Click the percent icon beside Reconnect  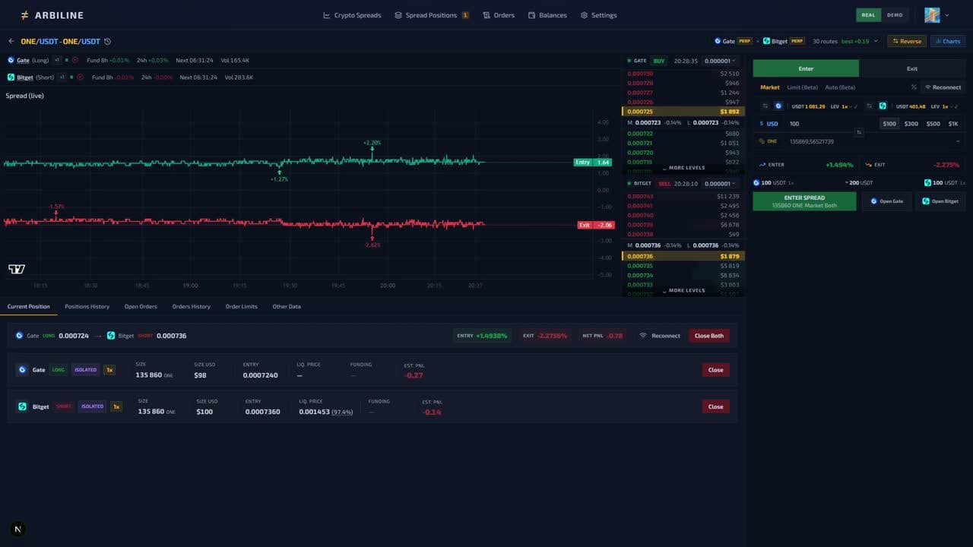pos(914,87)
